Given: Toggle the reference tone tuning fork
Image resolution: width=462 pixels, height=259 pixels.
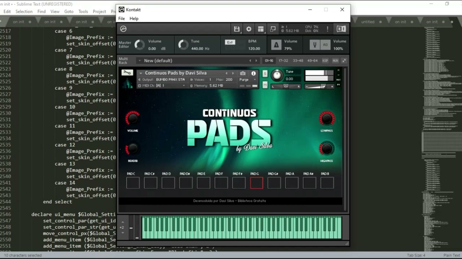Looking at the screenshot, I should point(315,45).
